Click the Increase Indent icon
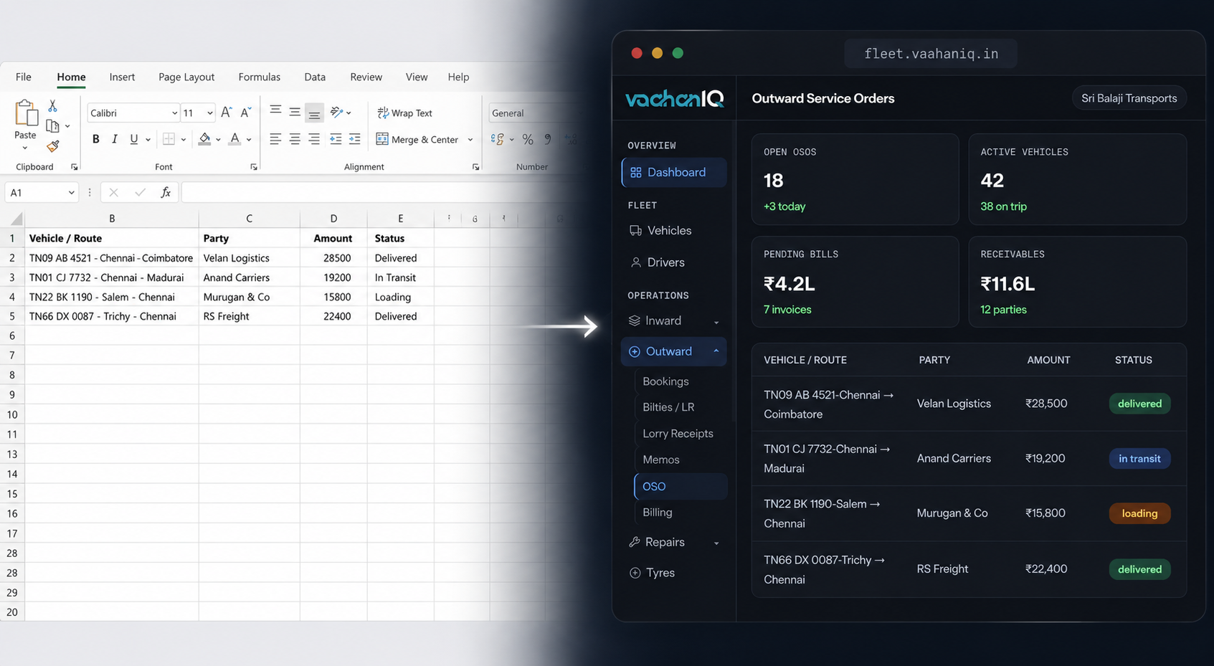Viewport: 1214px width, 666px height. [354, 139]
